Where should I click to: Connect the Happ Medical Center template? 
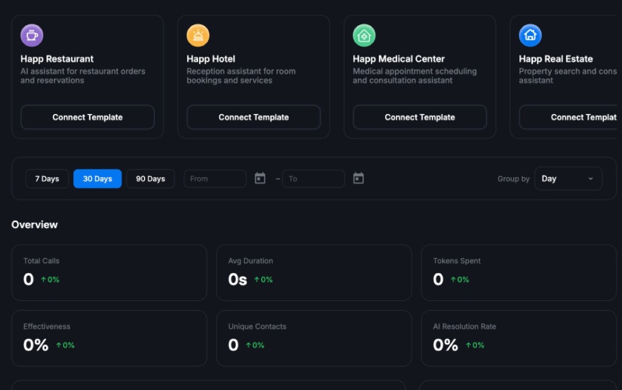(x=420, y=117)
